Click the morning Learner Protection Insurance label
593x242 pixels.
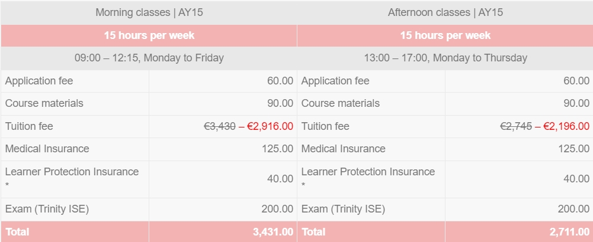[72, 172]
